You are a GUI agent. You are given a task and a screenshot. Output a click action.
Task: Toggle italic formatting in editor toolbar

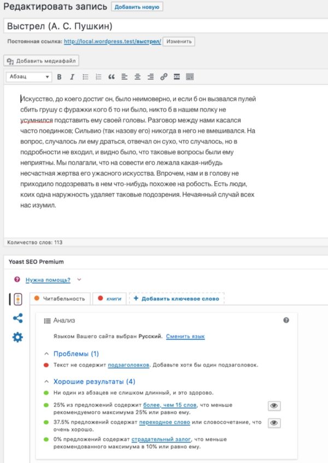[72, 77]
